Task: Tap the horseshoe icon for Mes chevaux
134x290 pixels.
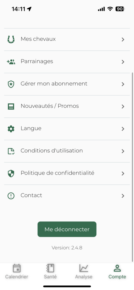Action: click(11, 39)
